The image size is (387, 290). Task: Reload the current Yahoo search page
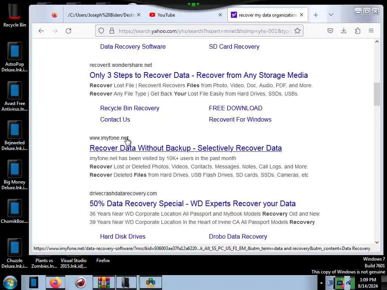pos(68,31)
